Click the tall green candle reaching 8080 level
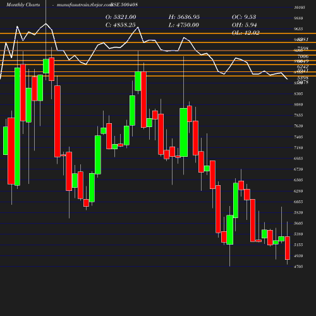 (x=184, y=132)
